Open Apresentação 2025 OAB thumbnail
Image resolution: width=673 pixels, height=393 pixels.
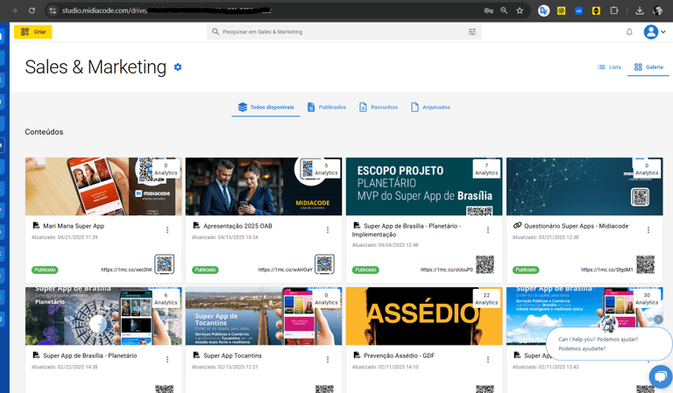coord(264,186)
